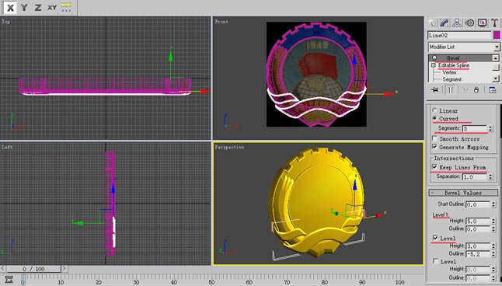Click the emblem image in Front viewport
The height and width of the screenshot is (286, 502).
(316, 74)
